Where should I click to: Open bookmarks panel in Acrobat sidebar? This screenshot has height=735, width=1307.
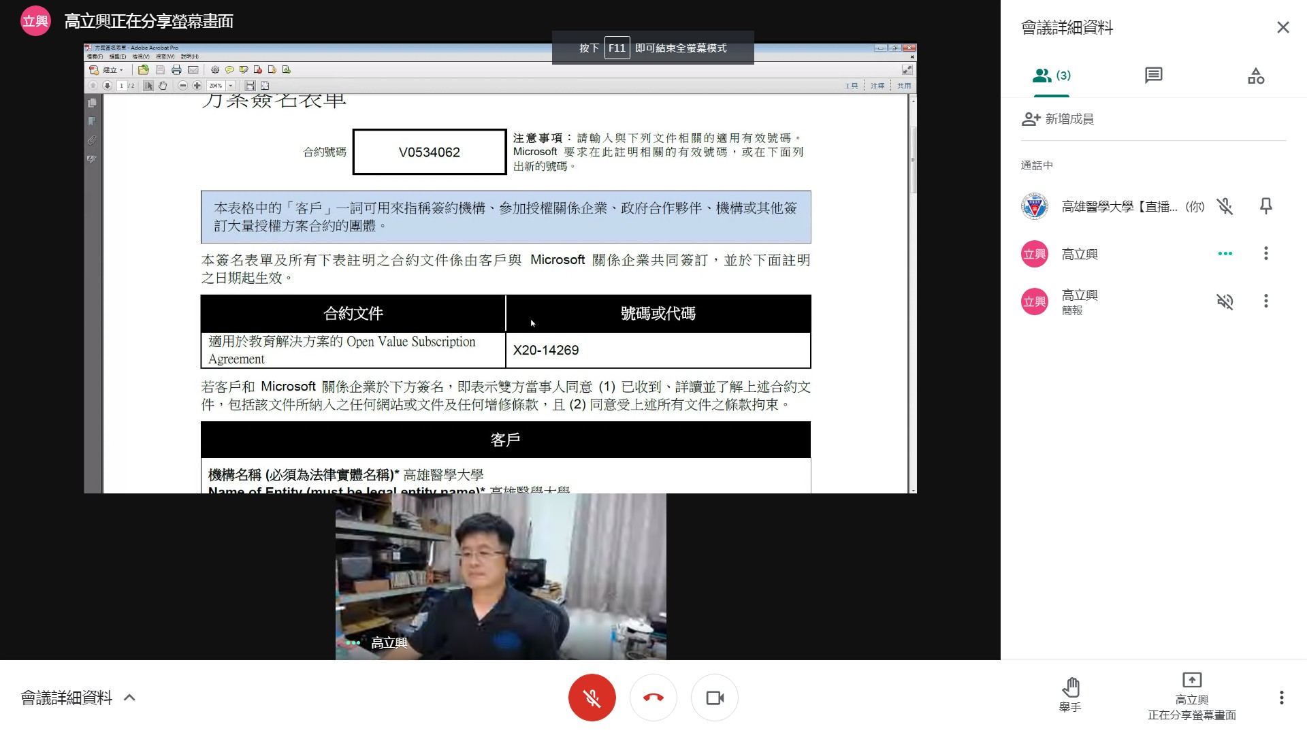point(93,121)
